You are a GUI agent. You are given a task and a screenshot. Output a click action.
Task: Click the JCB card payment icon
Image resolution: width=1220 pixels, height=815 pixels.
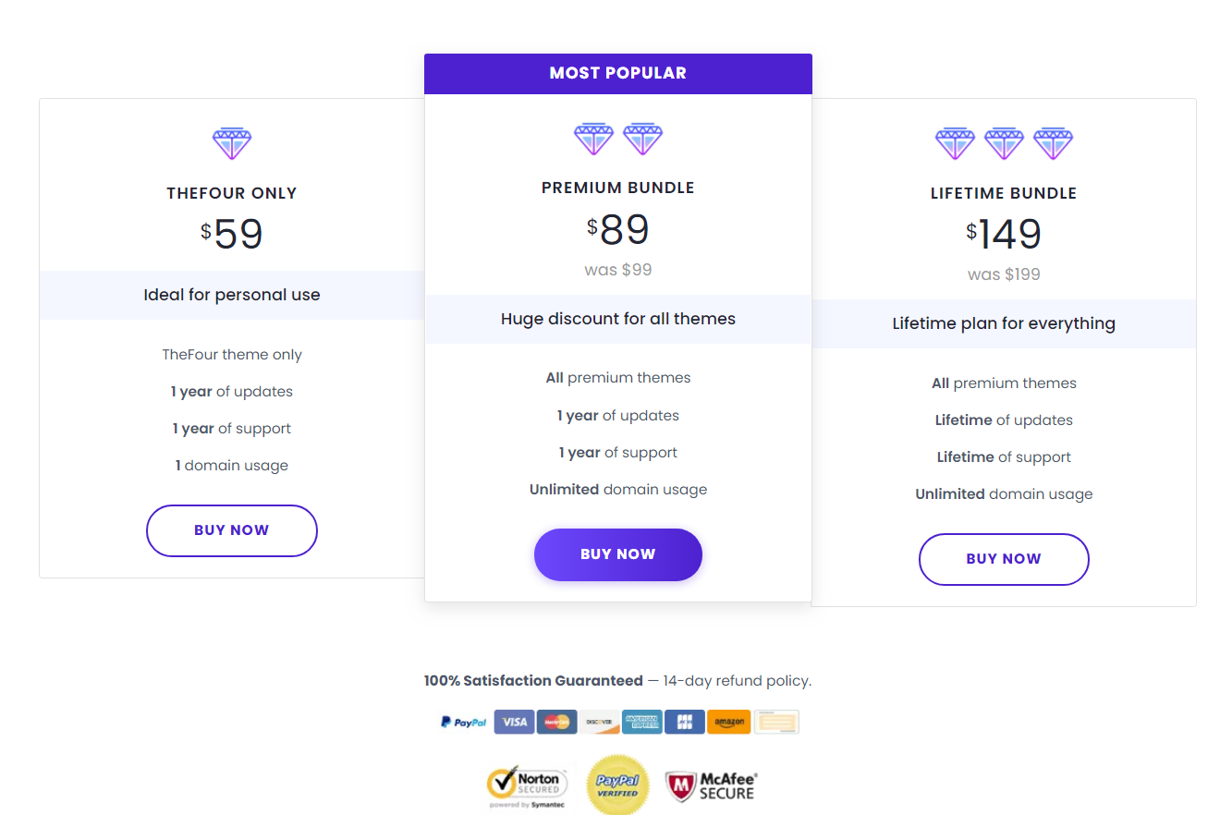tap(685, 722)
